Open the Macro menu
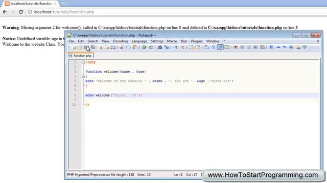Image resolution: width=327 pixels, height=183 pixels. [172, 41]
